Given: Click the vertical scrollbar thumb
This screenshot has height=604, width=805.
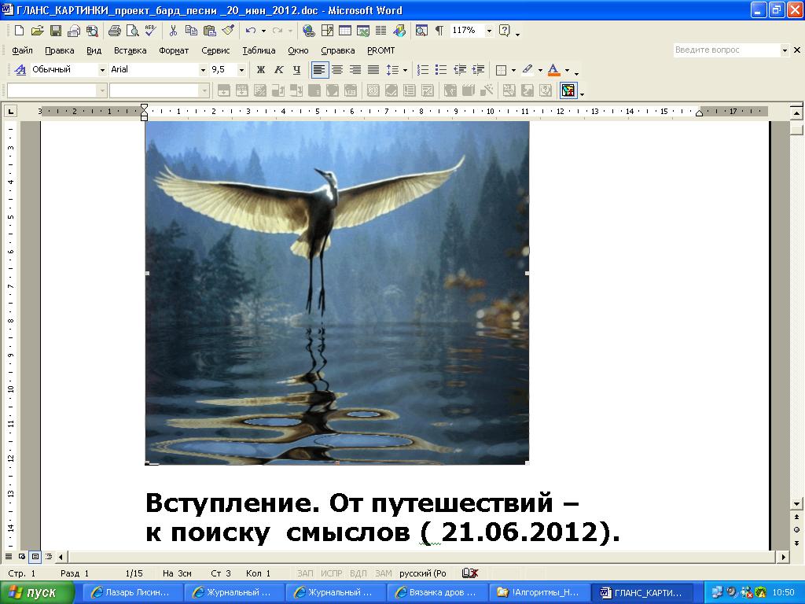Looking at the screenshot, I should 796,128.
